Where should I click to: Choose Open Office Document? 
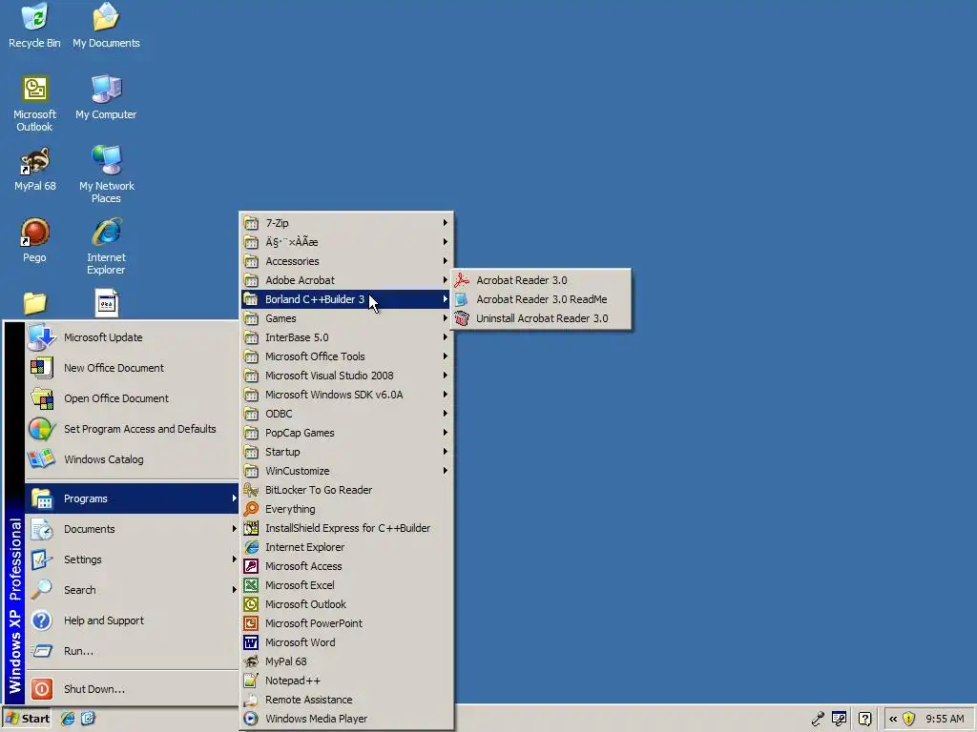pyautogui.click(x=132, y=398)
